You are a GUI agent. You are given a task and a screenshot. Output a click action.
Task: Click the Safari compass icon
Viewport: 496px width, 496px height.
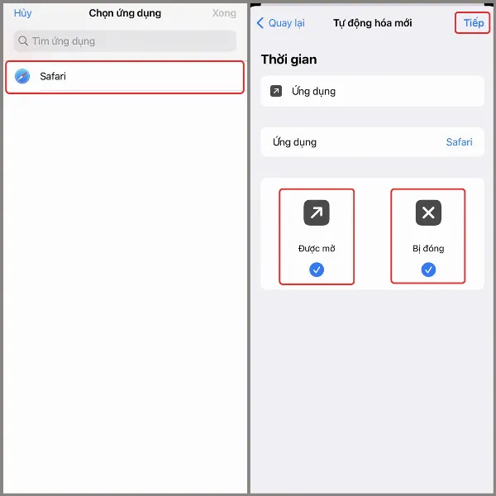(22, 76)
